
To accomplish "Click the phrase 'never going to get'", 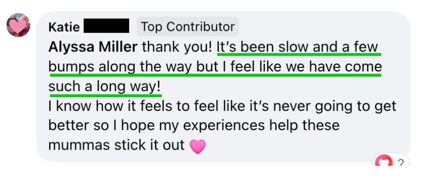I will 335,106.
